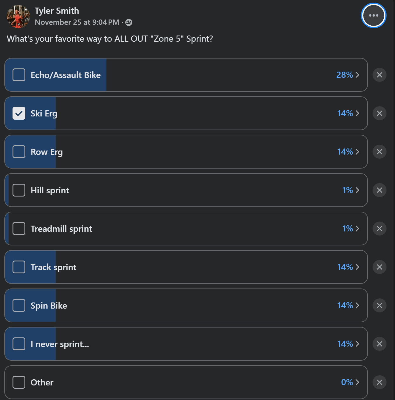Screen dimensions: 395x400
Task: Remove the Echo/Assault Bike poll option
Action: (379, 75)
